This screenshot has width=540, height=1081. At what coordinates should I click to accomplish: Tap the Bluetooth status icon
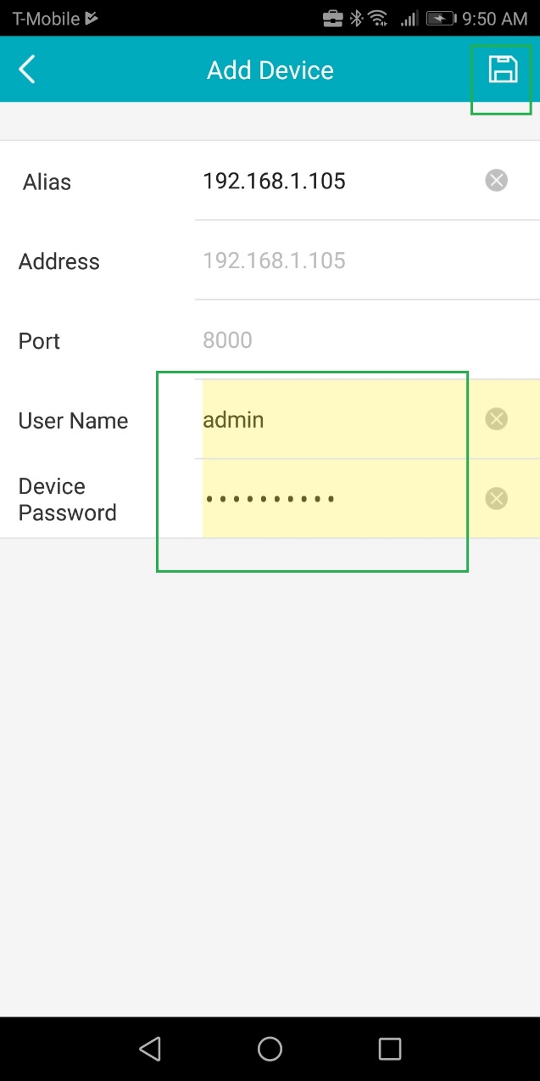point(356,18)
